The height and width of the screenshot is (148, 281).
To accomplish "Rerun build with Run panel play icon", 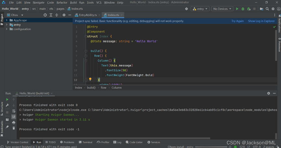I will pos(7,99).
